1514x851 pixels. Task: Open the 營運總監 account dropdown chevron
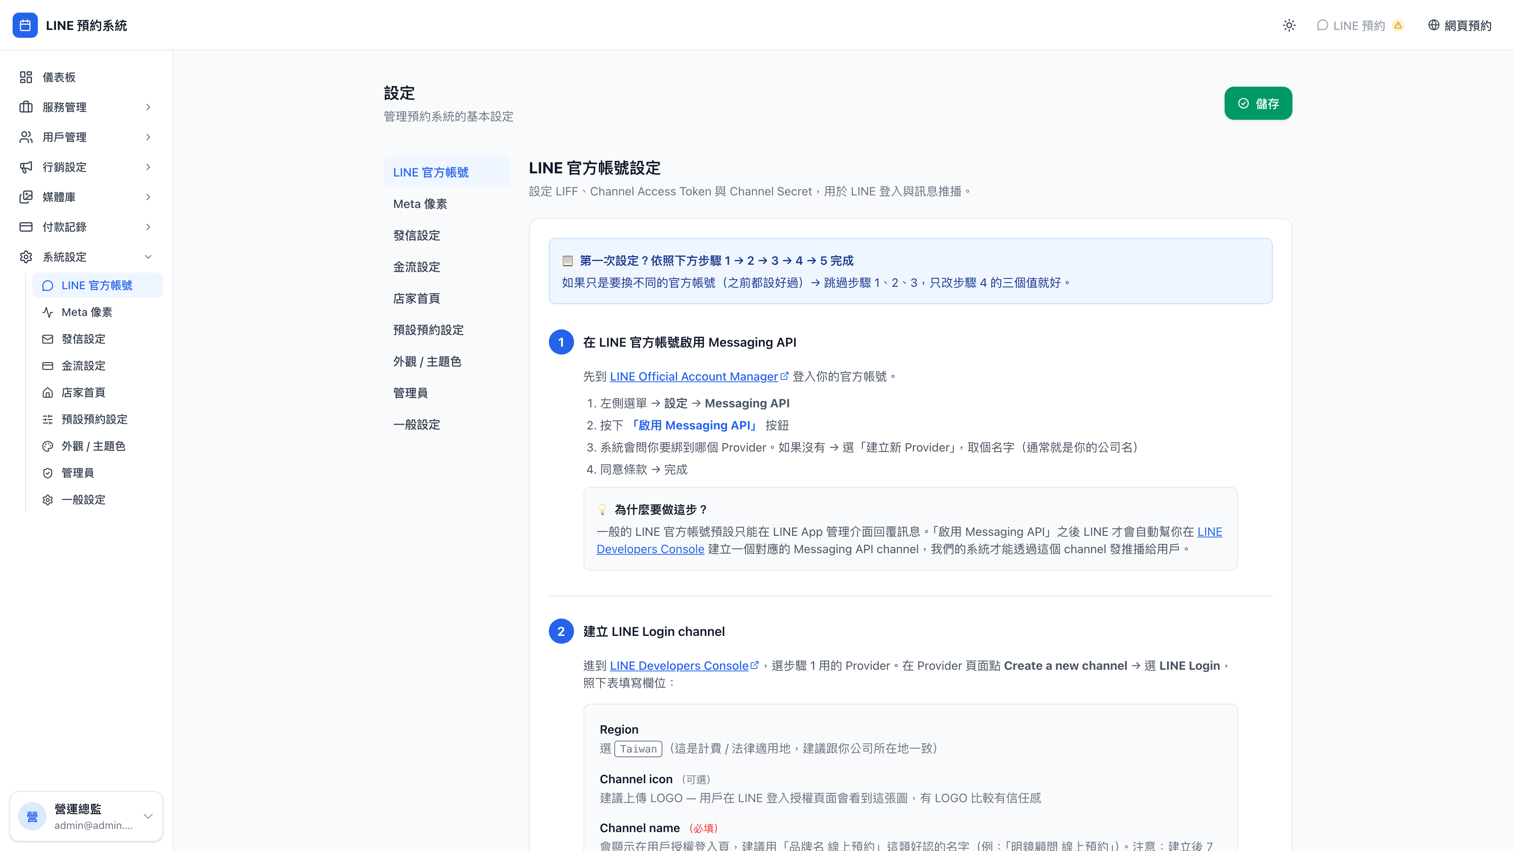click(148, 816)
